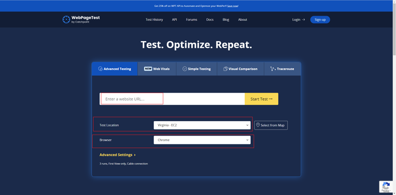Click the Sign-up button
396x195 pixels.
[320, 20]
